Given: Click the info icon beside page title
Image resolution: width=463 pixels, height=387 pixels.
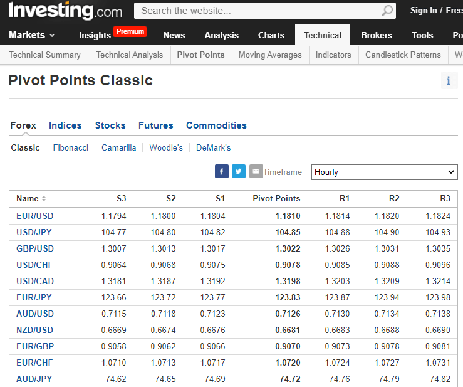Looking at the screenshot, I should pos(449,80).
